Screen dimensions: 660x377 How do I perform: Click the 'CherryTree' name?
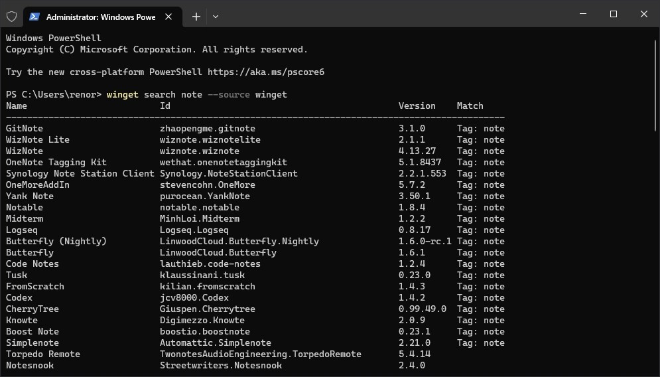pyautogui.click(x=33, y=309)
